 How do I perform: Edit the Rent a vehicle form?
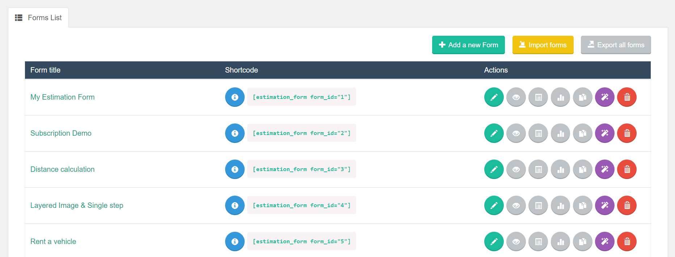click(494, 241)
